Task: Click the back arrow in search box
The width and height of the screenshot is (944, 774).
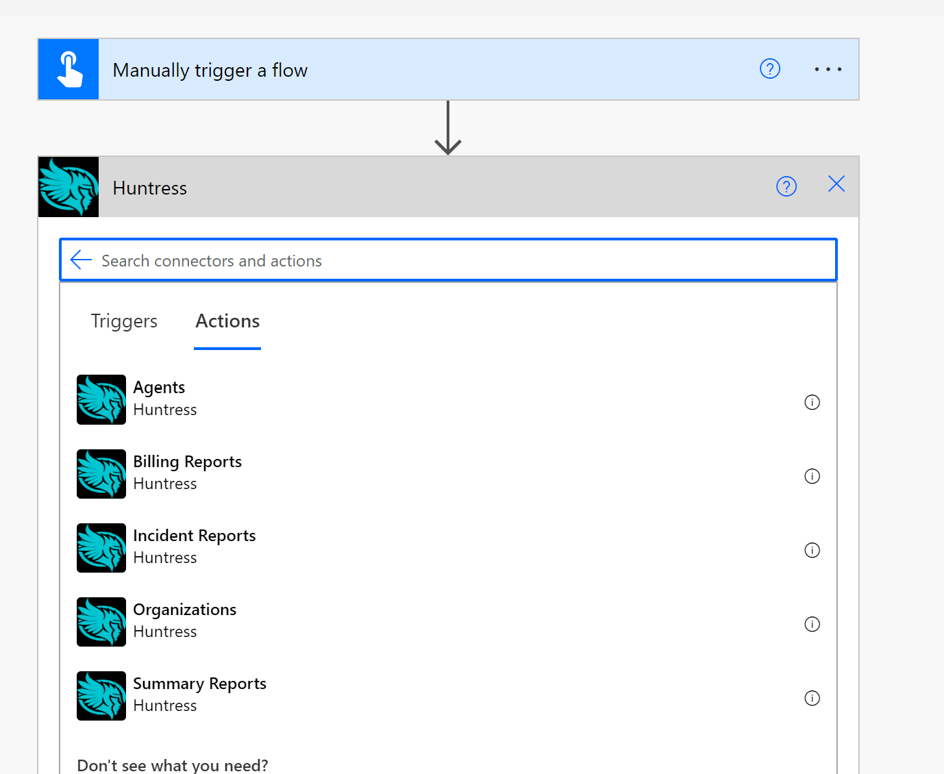Action: point(81,260)
